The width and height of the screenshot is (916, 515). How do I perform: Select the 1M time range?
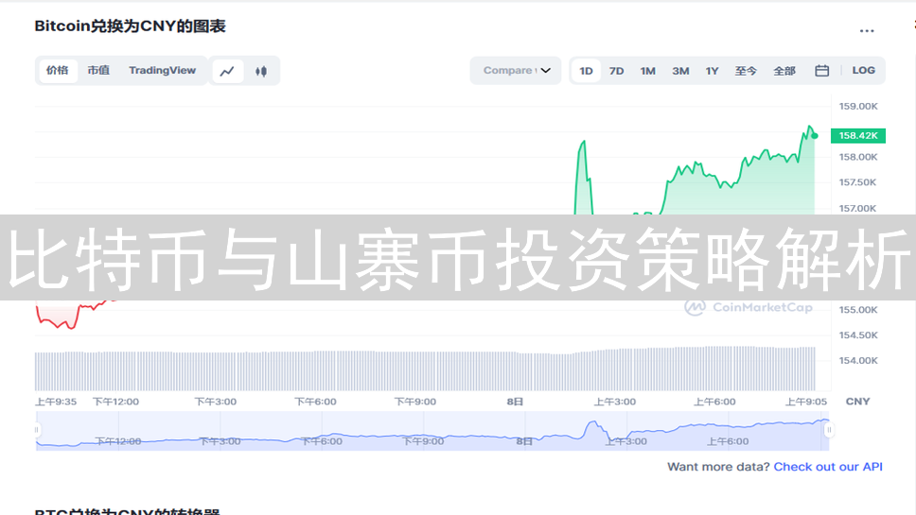click(647, 71)
